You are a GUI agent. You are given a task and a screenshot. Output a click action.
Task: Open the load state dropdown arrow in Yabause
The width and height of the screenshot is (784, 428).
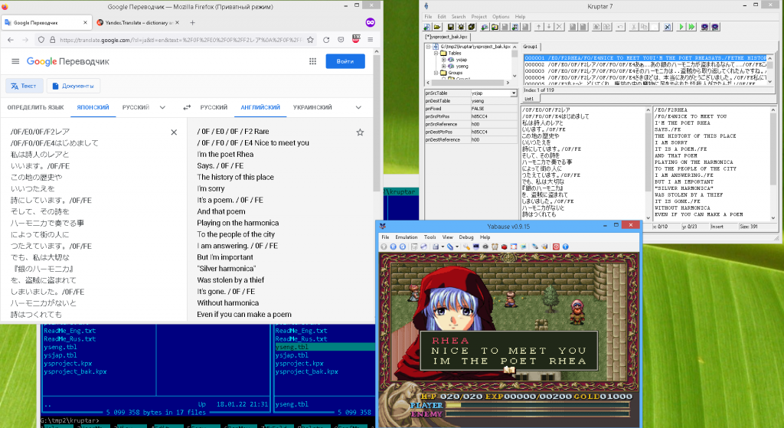pyautogui.click(x=457, y=247)
